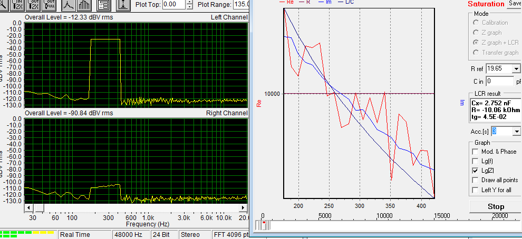Click the Plot Range value field
522x239 pixels.
[242, 5]
